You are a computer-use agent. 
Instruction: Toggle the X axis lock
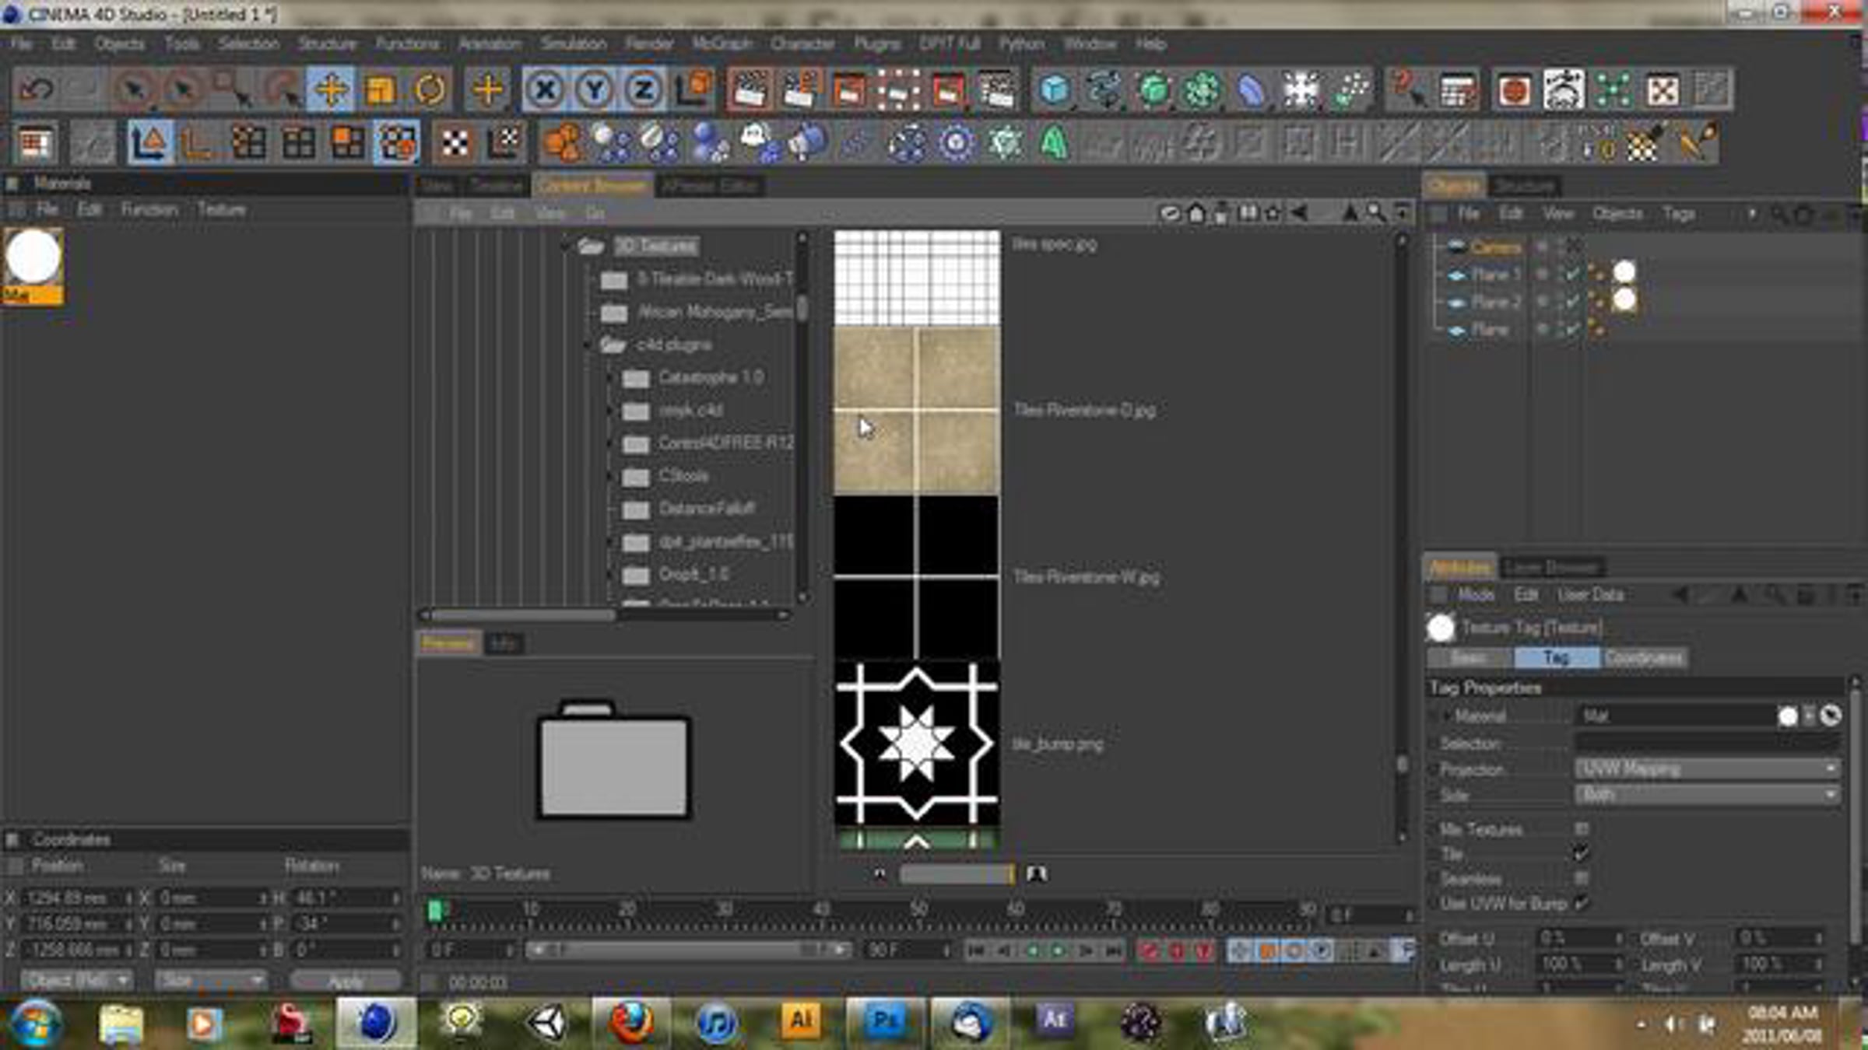(x=546, y=90)
